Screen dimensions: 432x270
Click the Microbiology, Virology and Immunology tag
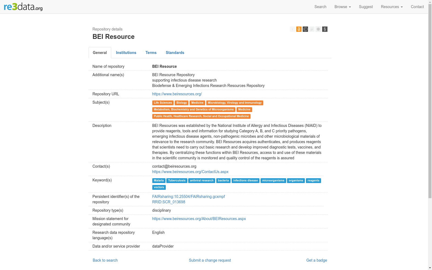click(235, 103)
